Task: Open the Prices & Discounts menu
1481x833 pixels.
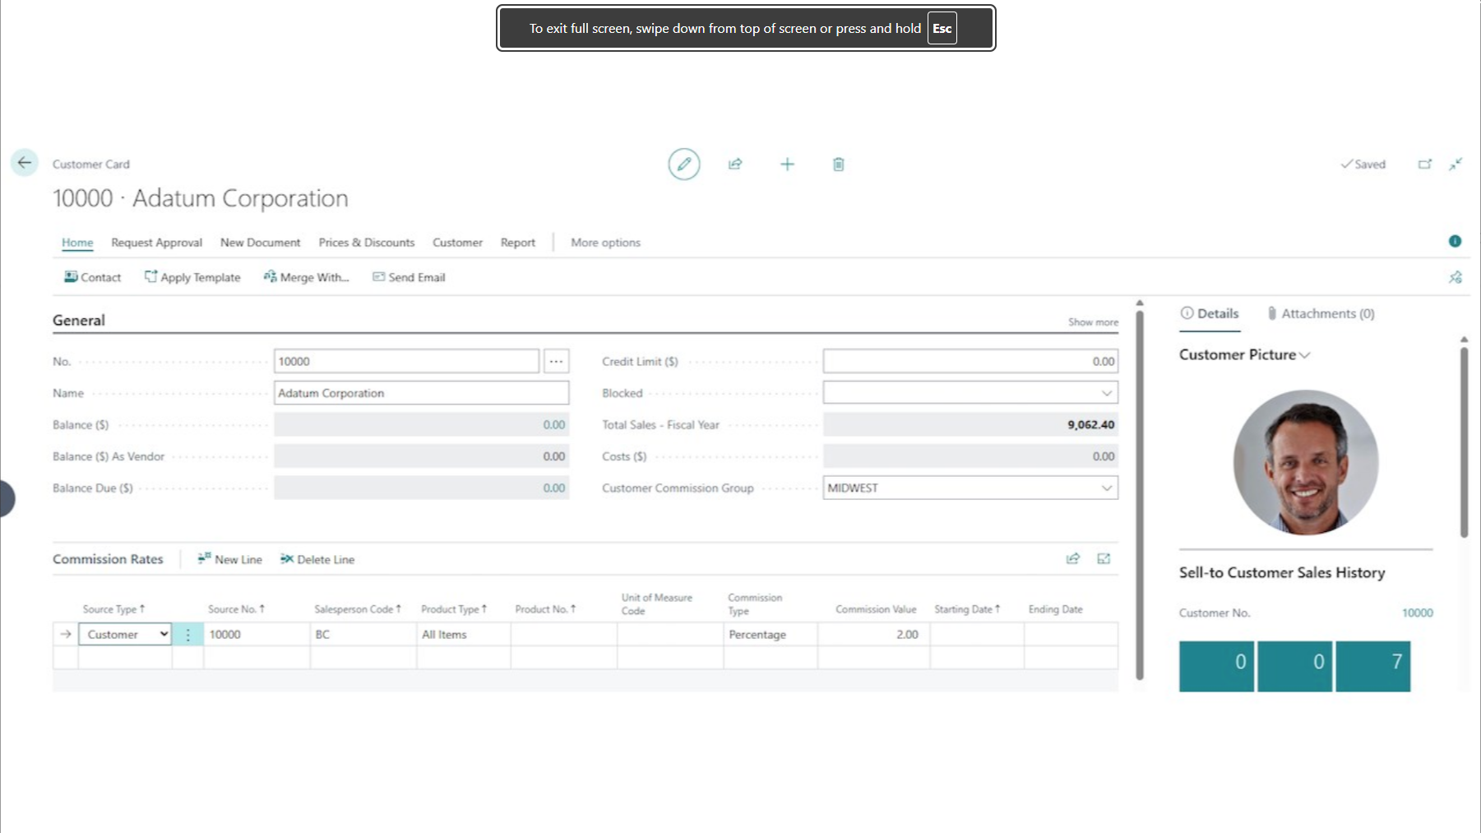Action: click(366, 243)
